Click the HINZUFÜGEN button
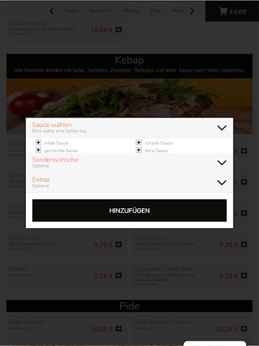Image resolution: width=259 pixels, height=346 pixels. pos(129,210)
